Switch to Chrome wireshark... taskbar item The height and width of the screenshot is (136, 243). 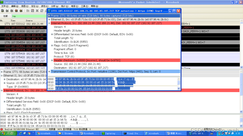(x=45, y=133)
